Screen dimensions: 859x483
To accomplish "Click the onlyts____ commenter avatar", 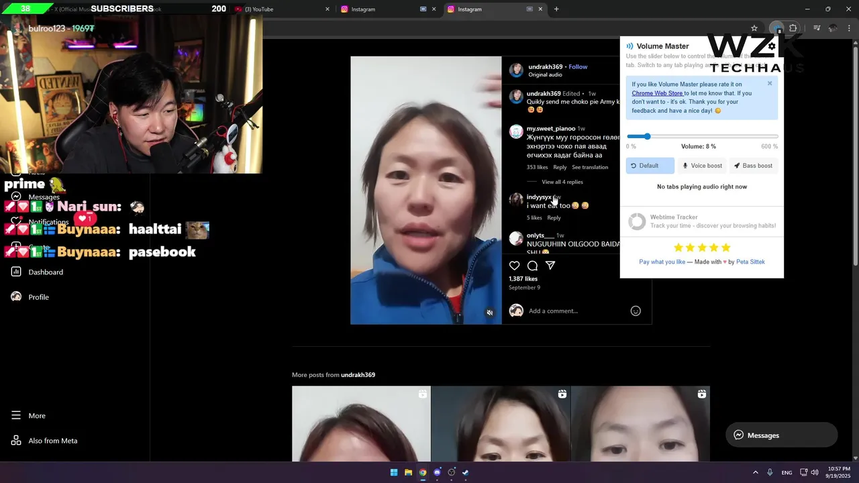I will tap(516, 238).
